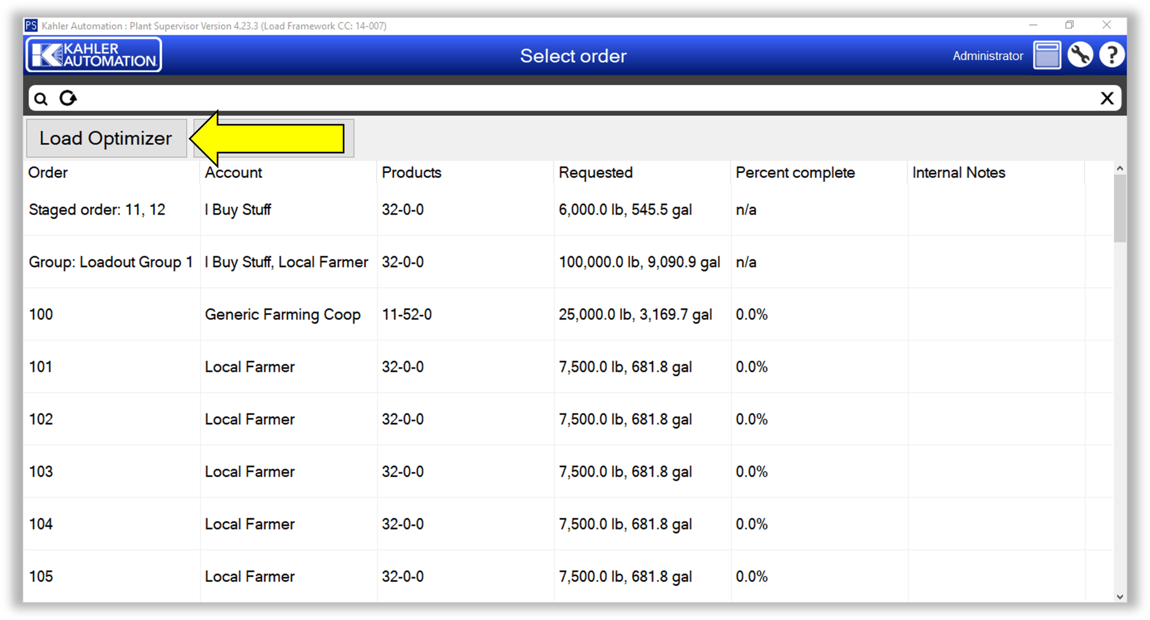Open help using the question mark icon

[x=1111, y=54]
